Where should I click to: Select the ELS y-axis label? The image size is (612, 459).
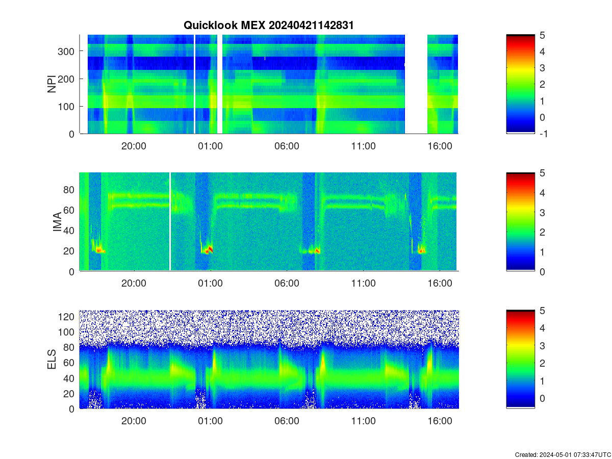click(x=52, y=360)
